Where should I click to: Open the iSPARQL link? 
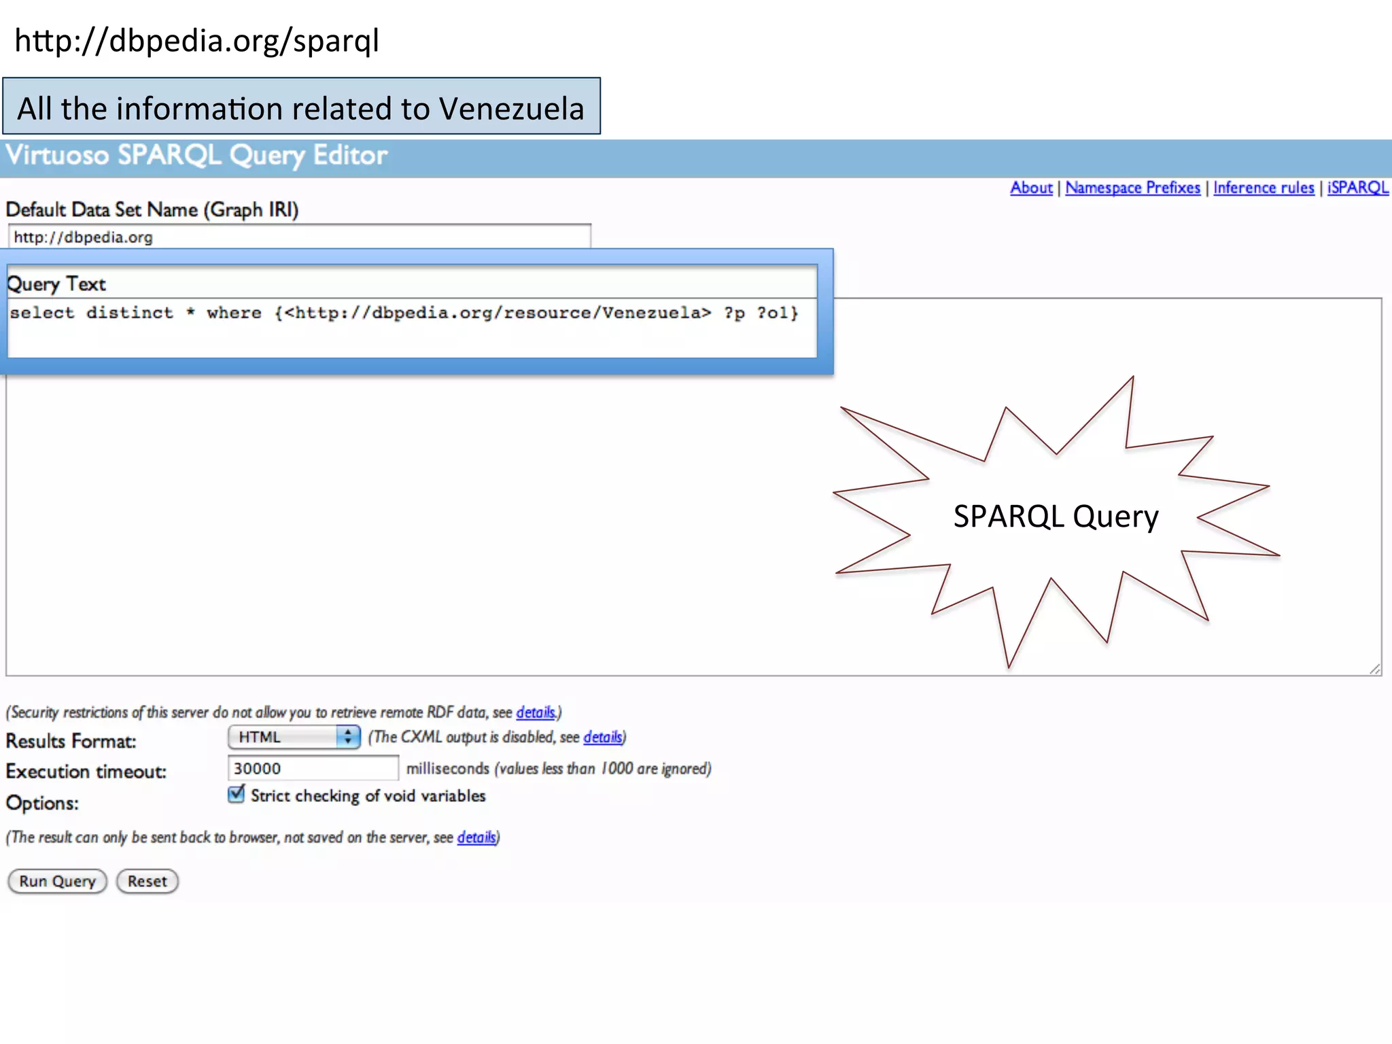[x=1357, y=188]
